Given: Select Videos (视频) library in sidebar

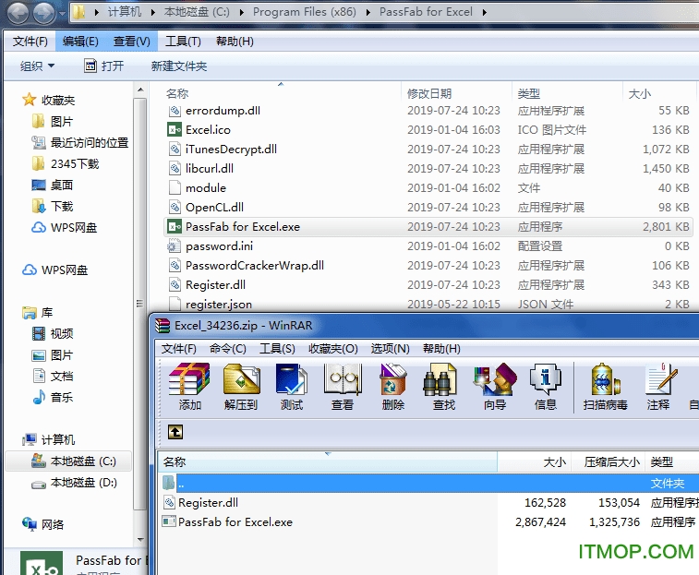Looking at the screenshot, I should [x=53, y=334].
